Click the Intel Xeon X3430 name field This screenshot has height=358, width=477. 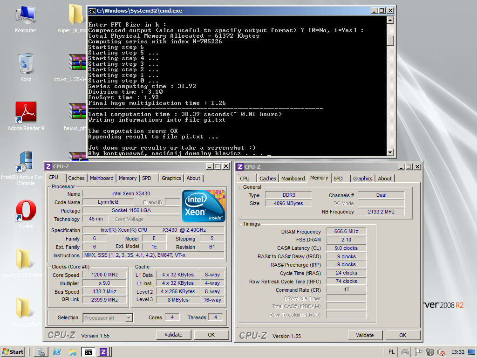point(131,193)
